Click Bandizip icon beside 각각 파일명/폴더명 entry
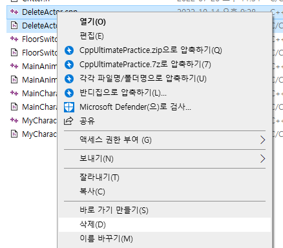283x248 pixels. [x=69, y=79]
